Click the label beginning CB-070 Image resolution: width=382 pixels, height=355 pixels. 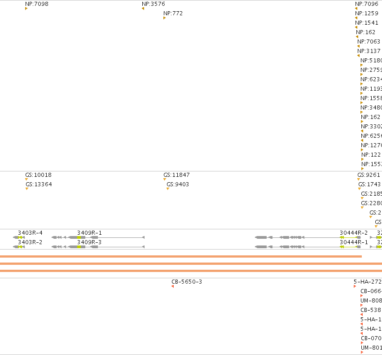coord(371,338)
